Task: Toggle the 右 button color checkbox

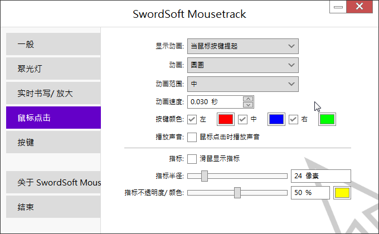Action: [293, 119]
